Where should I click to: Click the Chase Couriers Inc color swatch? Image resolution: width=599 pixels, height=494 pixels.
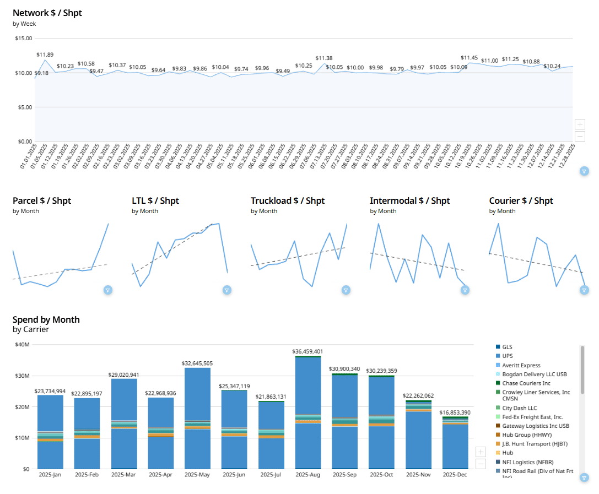[498, 383]
